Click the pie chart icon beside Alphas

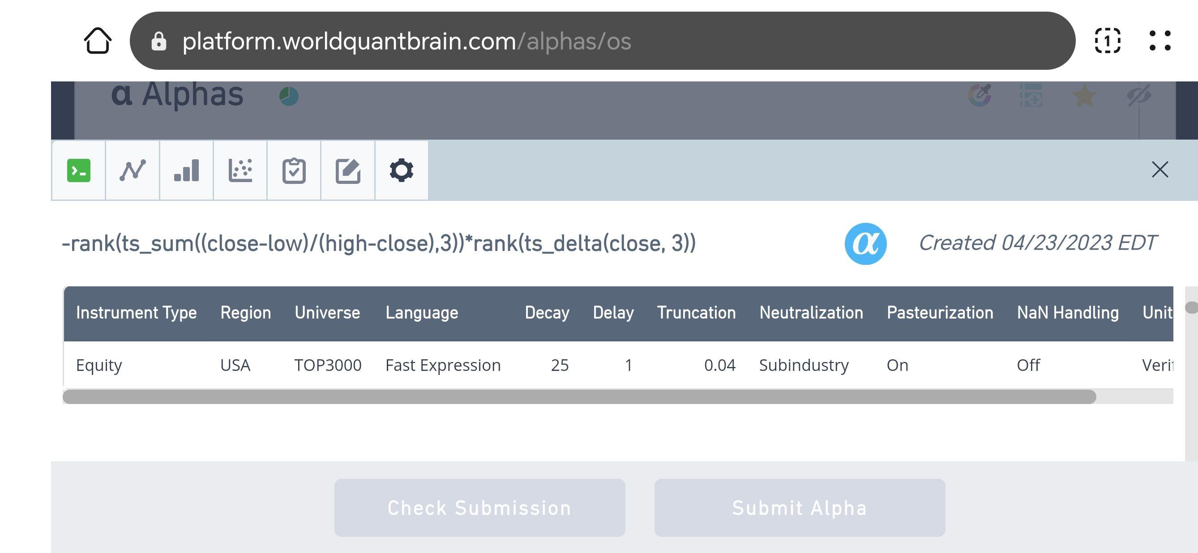tap(289, 96)
